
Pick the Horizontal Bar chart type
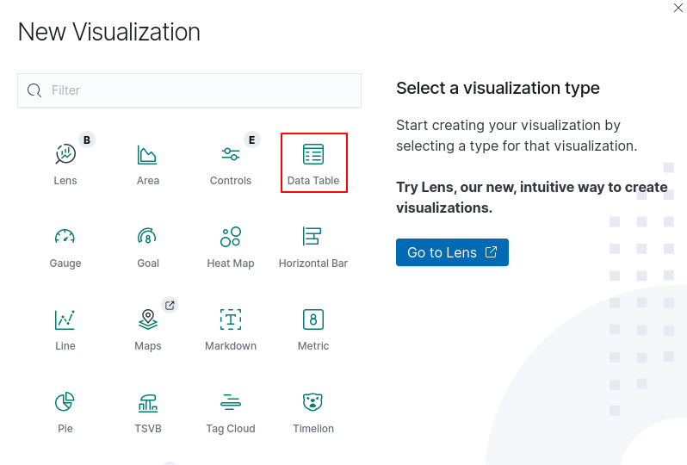point(313,246)
